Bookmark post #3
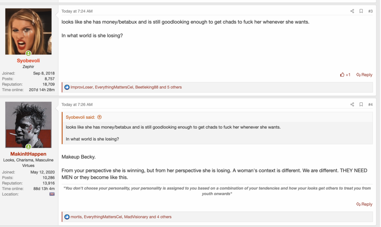This screenshot has width=381, height=227. click(361, 11)
